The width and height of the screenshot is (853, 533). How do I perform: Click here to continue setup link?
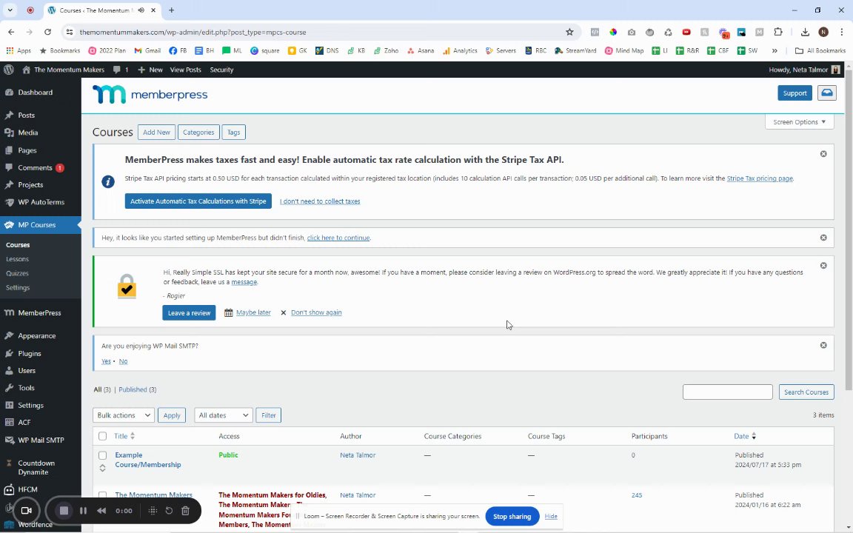point(338,238)
